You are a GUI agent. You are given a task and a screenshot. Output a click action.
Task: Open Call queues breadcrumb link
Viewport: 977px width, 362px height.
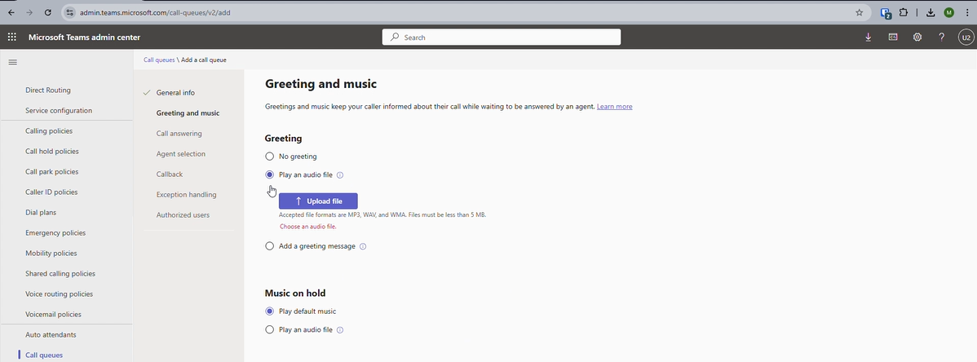coord(159,60)
